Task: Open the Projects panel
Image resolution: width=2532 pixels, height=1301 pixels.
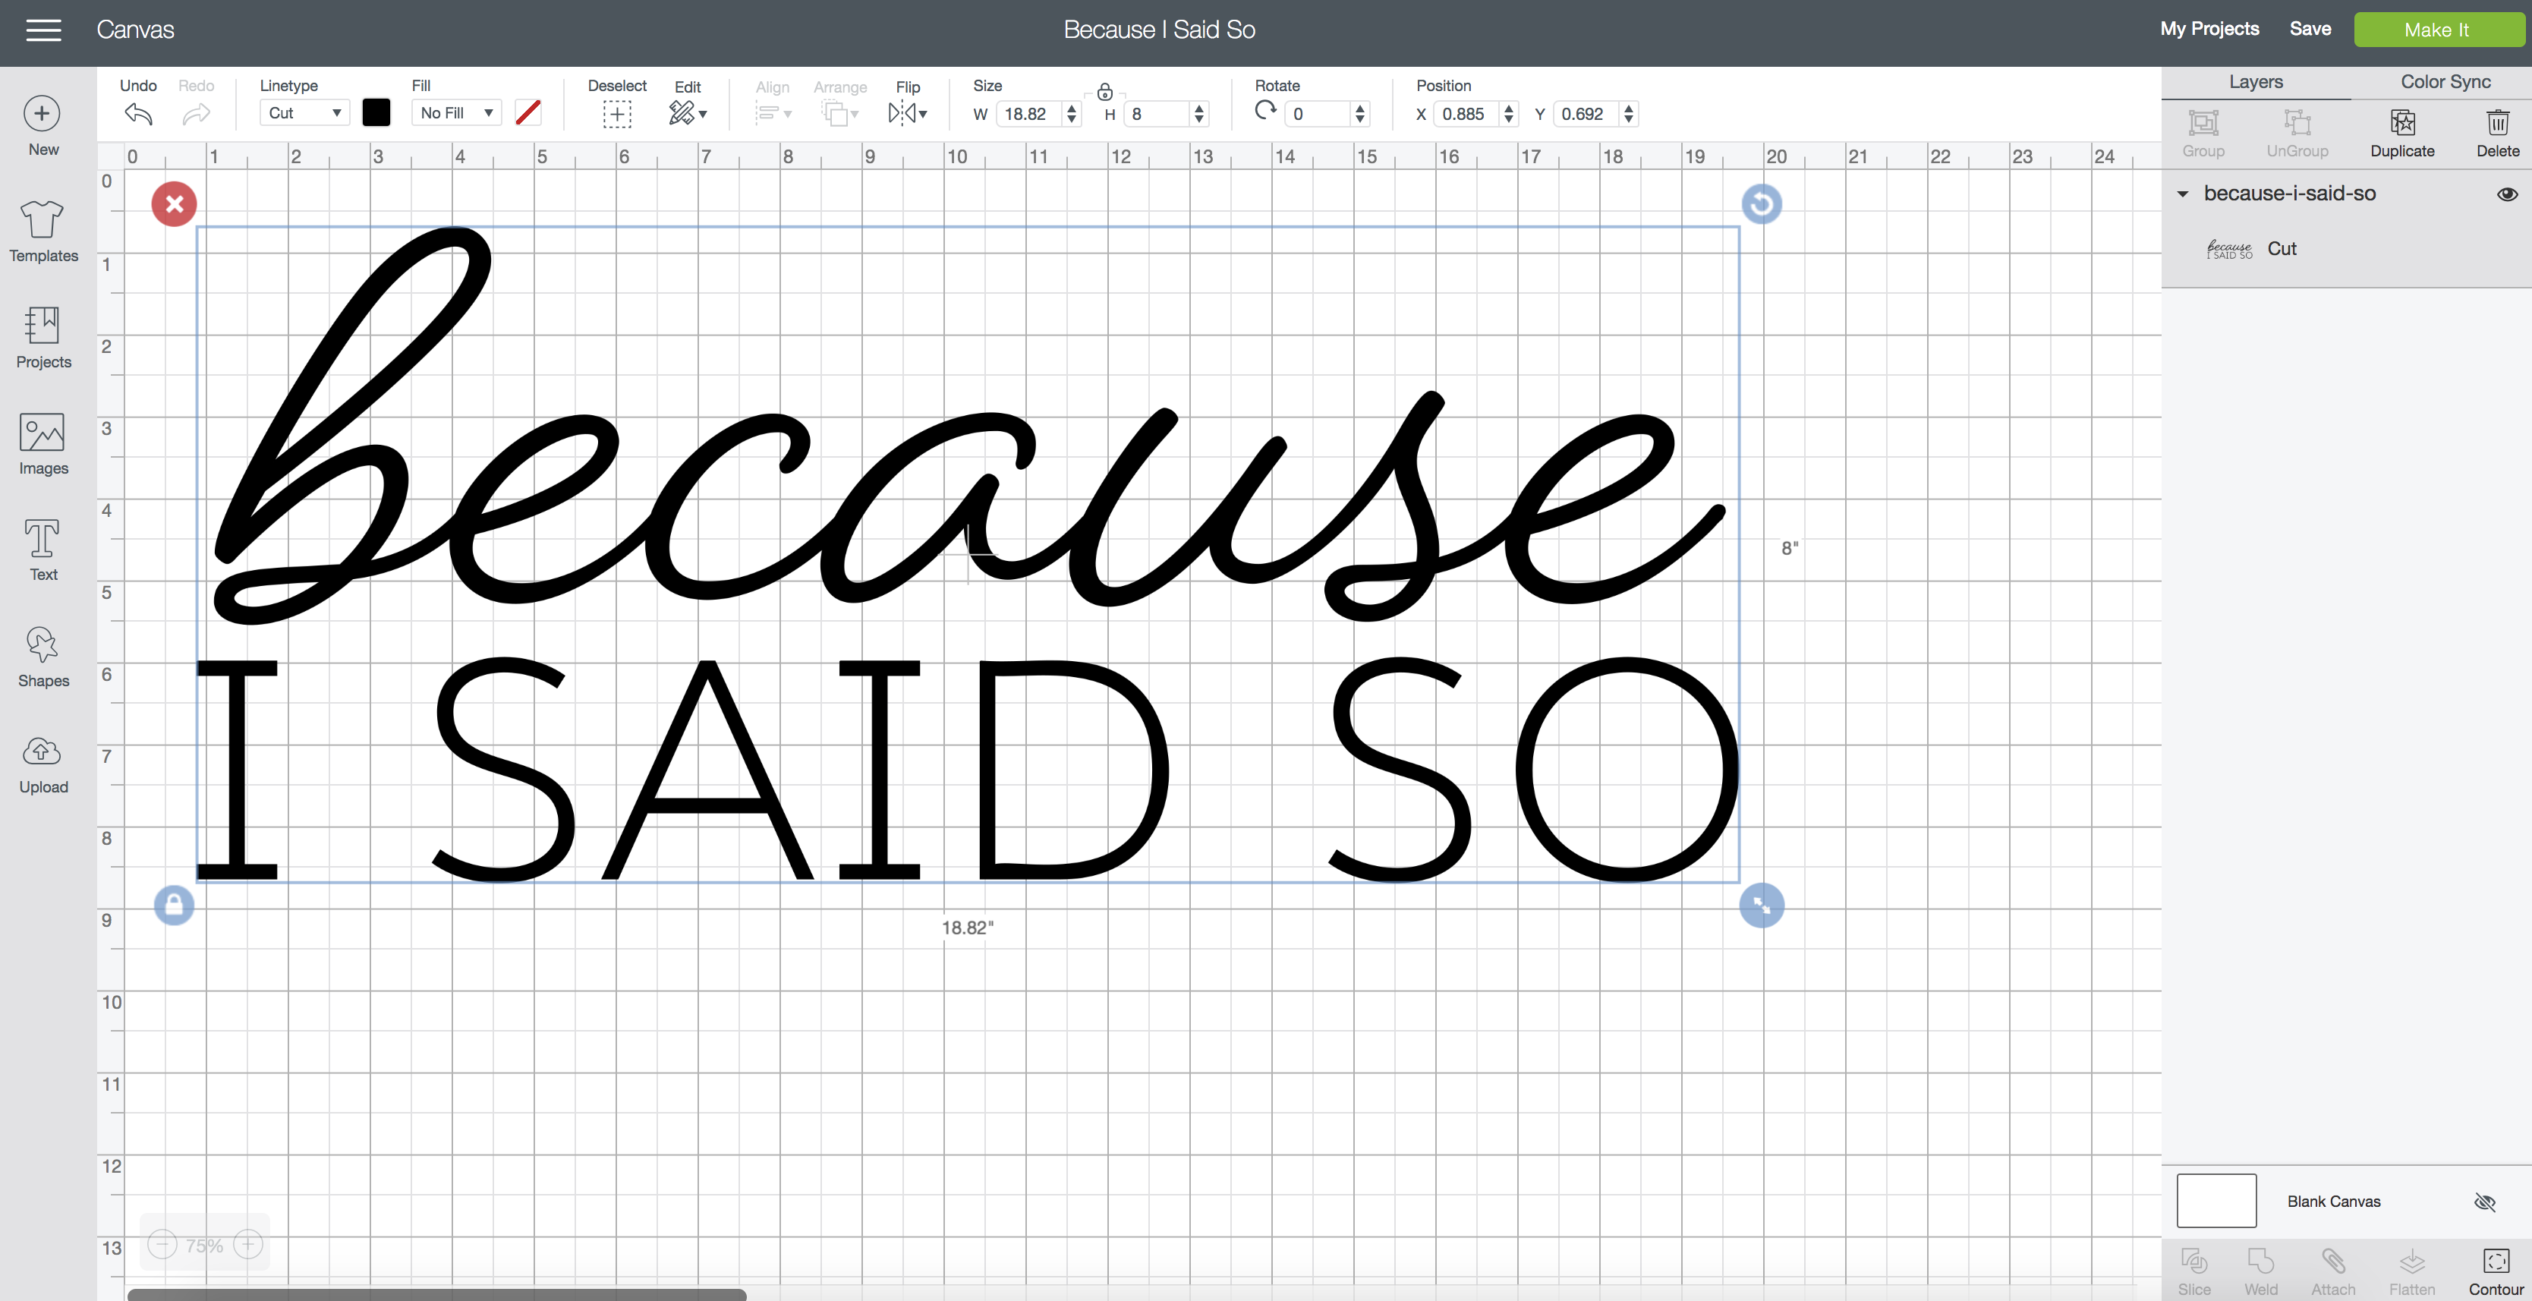Action: point(43,337)
